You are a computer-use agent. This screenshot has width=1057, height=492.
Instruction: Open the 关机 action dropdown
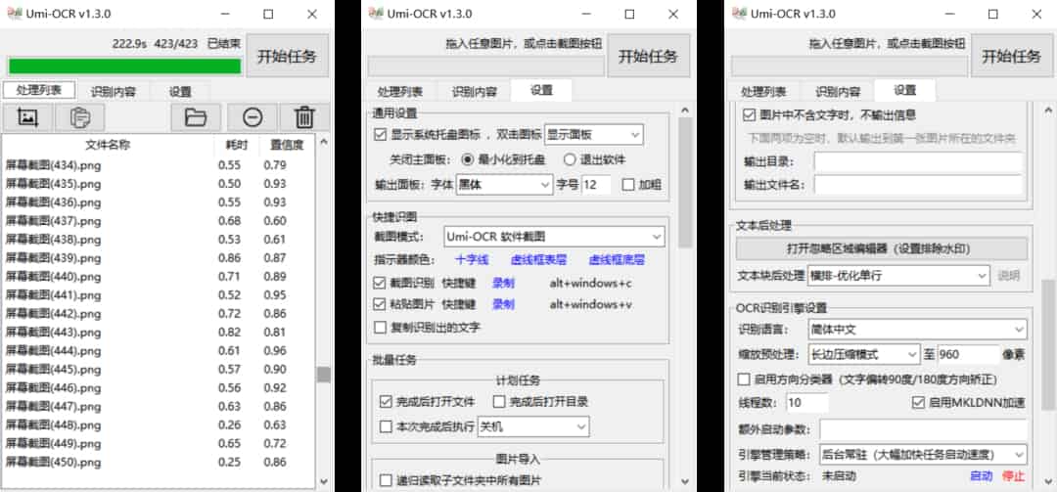(x=533, y=426)
